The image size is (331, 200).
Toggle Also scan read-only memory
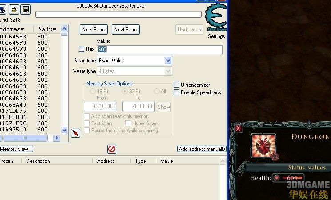click(x=87, y=116)
